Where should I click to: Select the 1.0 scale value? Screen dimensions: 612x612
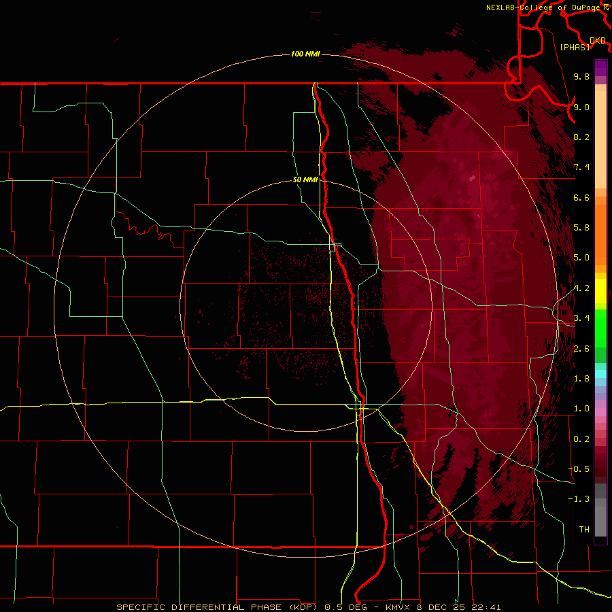click(x=581, y=409)
